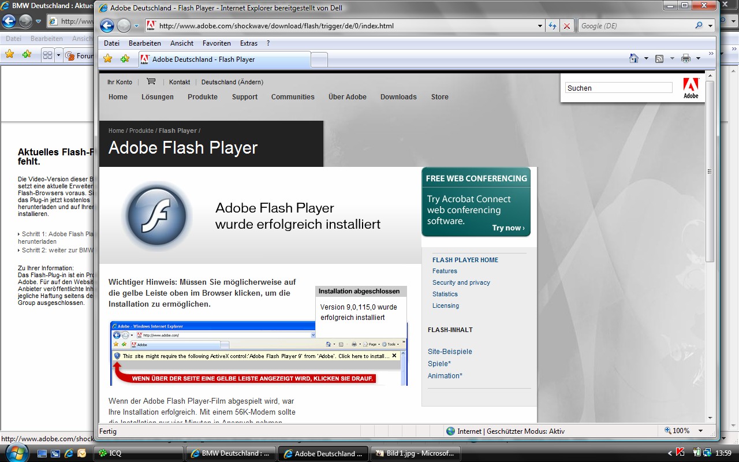Click the forward arrow in Adobe window
This screenshot has width=739, height=462.
click(x=124, y=25)
